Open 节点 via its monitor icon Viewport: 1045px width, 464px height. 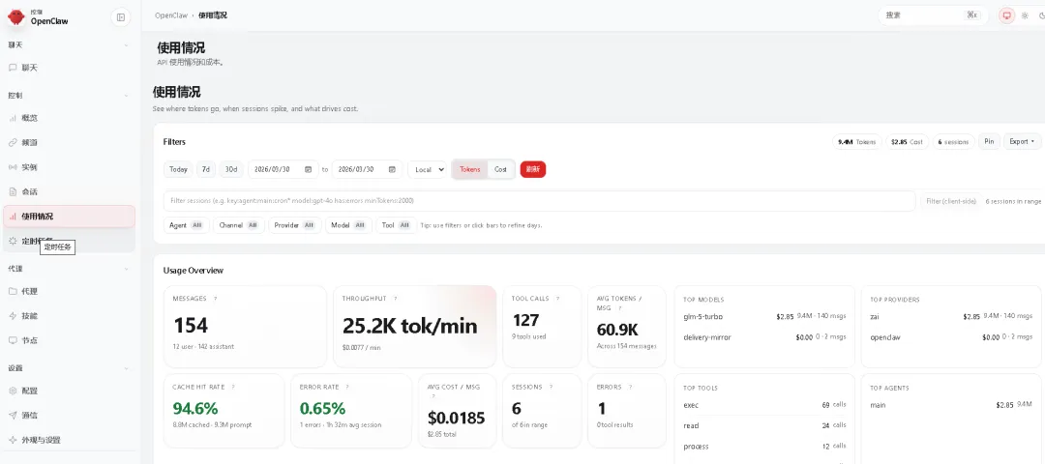pos(13,340)
